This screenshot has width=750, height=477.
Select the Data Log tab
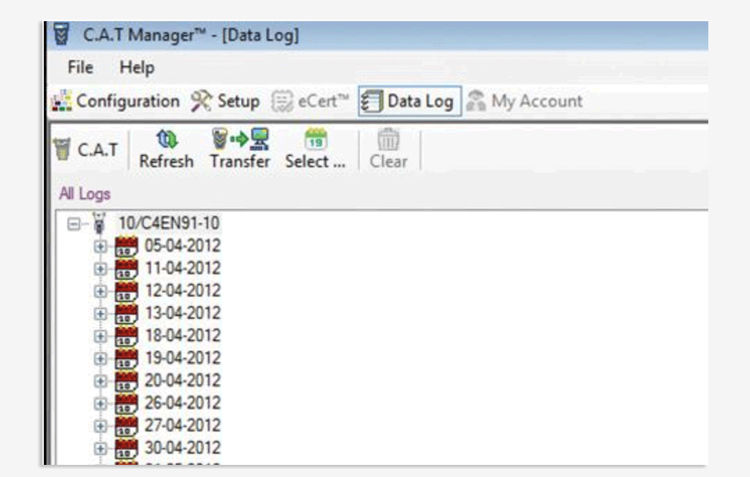pos(410,101)
